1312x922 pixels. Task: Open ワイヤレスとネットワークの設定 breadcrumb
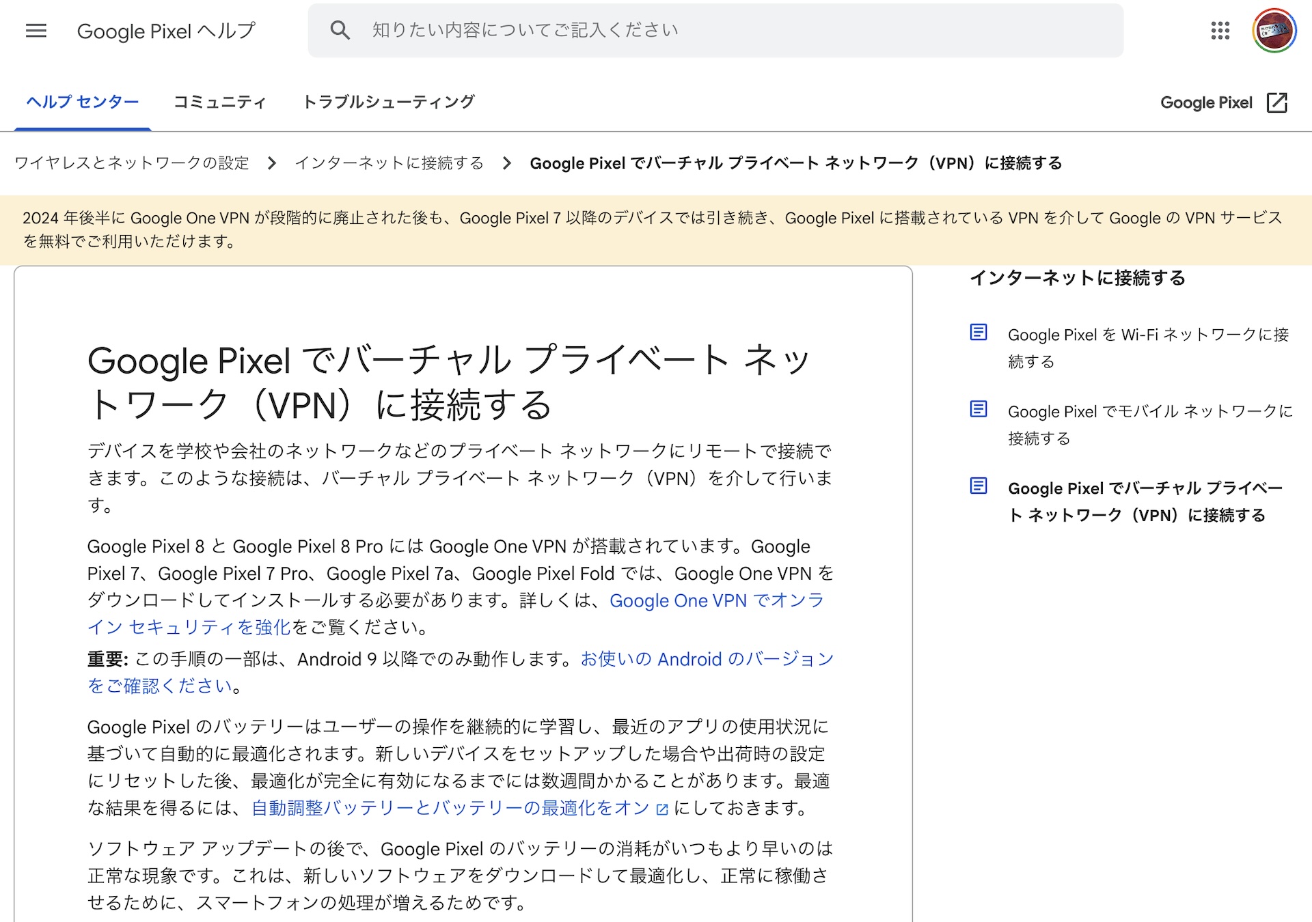[x=132, y=163]
